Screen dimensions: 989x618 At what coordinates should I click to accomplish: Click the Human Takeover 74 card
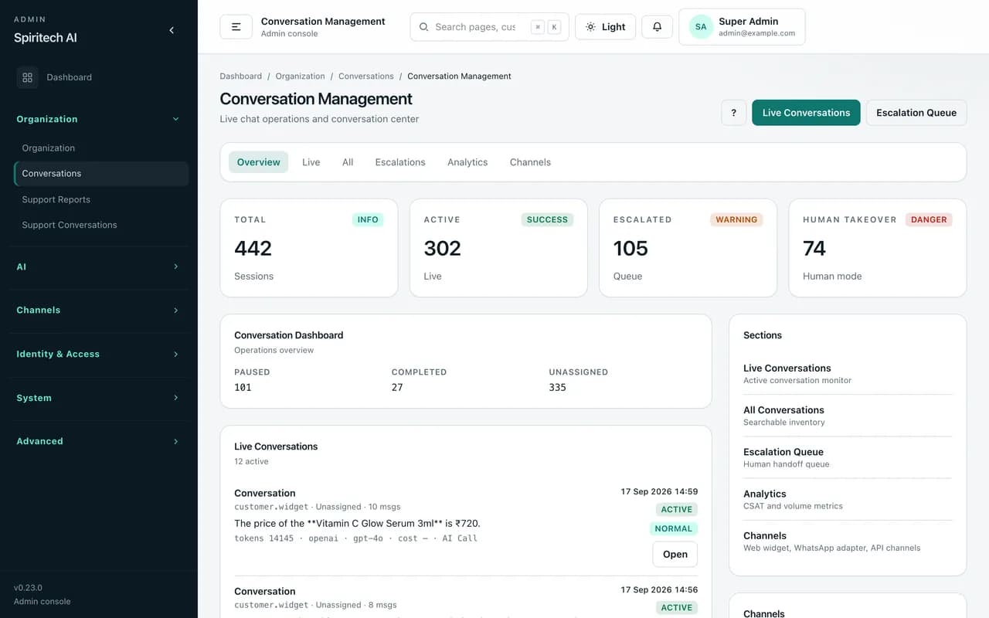(x=878, y=248)
